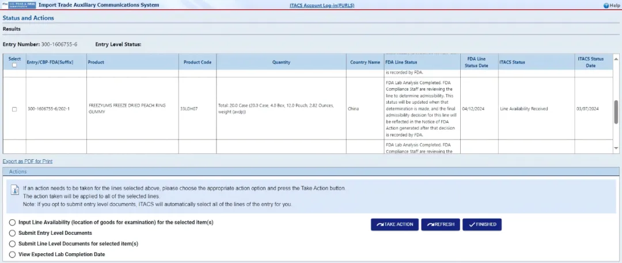Click the FDA logo in the header
622x263 pixels.
pos(18,5)
